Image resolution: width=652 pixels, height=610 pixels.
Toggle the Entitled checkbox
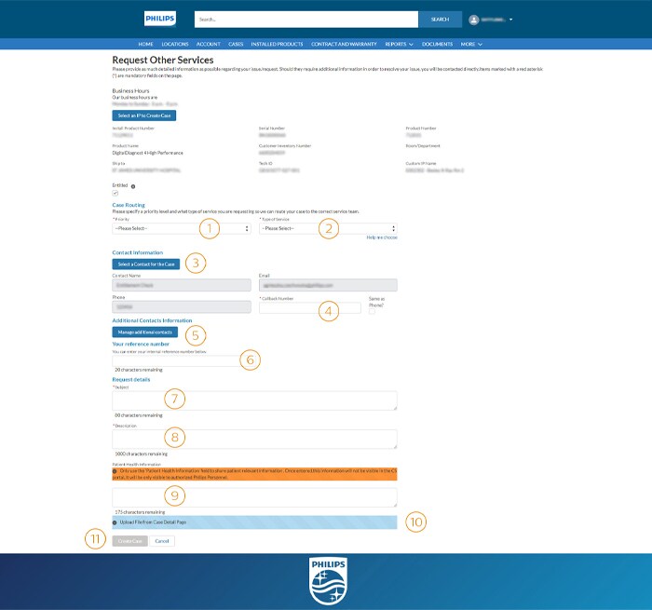115,193
